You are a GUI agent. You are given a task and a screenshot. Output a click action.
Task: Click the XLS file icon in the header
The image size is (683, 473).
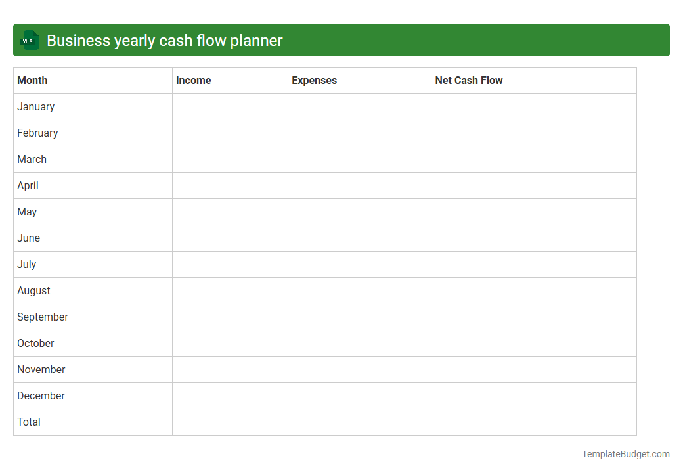tap(29, 40)
